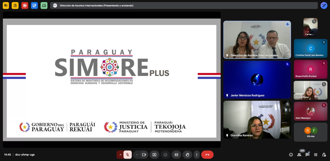Click the speaking indicator on Direccion tile
Viewport: 330px width, 161px height.
click(287, 24)
